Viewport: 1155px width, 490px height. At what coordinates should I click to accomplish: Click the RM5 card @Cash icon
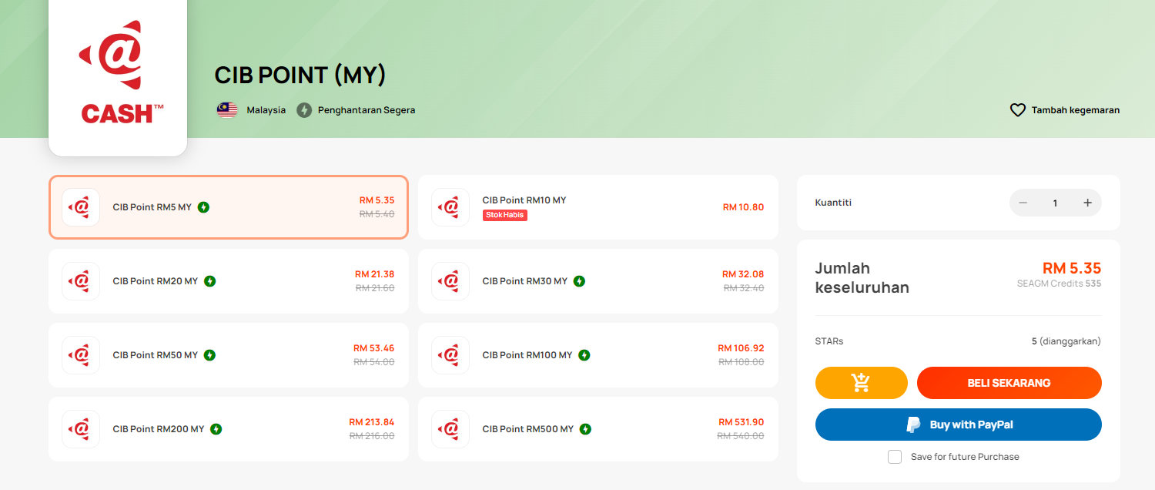tap(81, 207)
